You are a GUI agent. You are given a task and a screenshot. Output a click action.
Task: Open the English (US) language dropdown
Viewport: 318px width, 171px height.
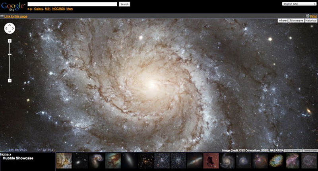[x=299, y=4]
